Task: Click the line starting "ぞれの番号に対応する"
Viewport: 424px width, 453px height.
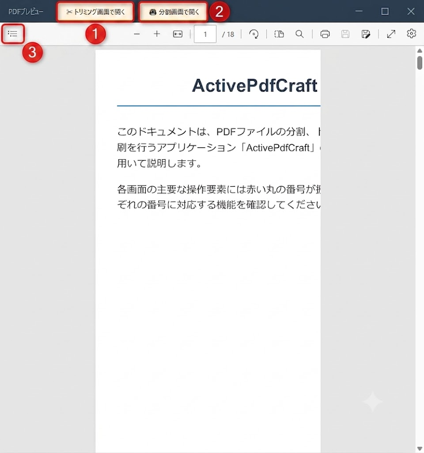Action: pos(219,205)
